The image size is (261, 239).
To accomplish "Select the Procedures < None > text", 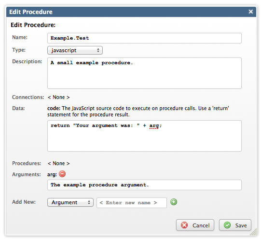I will pos(58,163).
